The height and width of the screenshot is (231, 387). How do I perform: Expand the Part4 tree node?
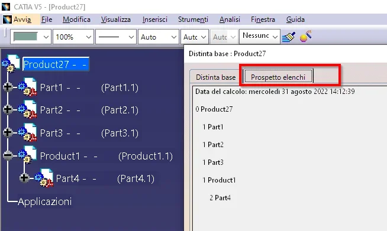pyautogui.click(x=24, y=178)
